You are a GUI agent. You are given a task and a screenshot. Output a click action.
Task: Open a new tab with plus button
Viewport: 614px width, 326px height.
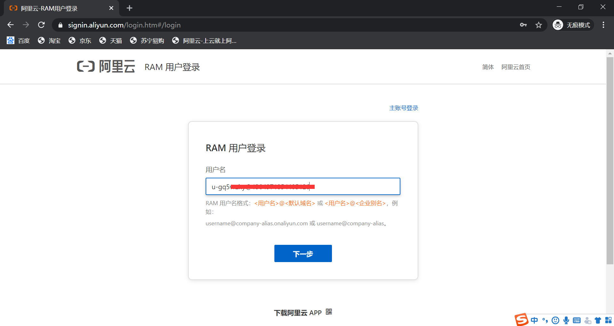[x=130, y=8]
